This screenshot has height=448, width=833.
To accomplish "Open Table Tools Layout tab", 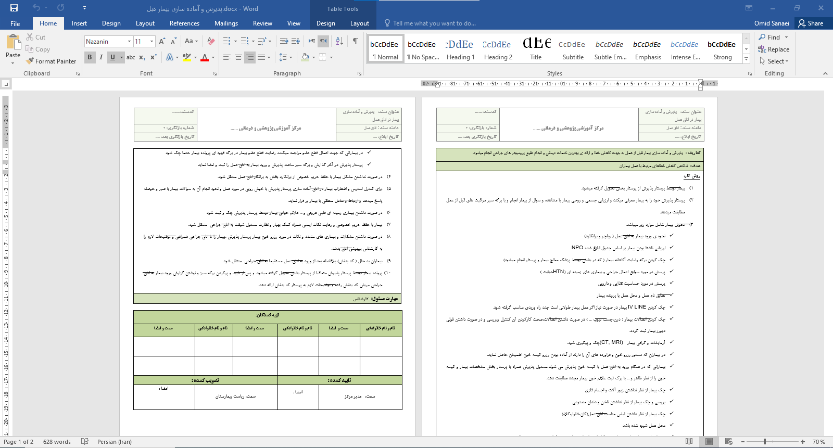I will coord(359,23).
